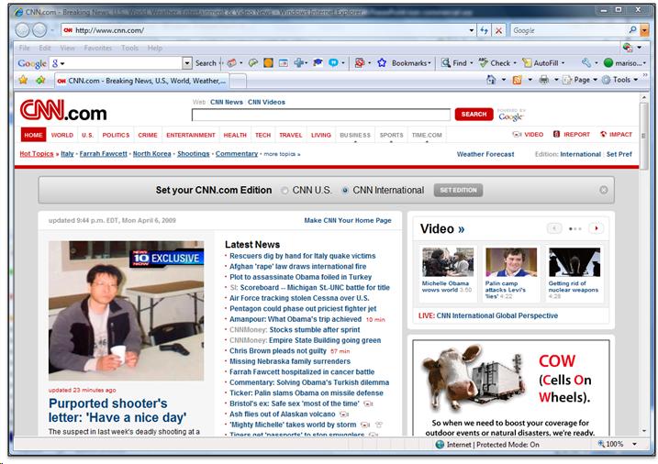Click the Refresh page icon
Screen dimensions: 658x464
[x=485, y=30]
